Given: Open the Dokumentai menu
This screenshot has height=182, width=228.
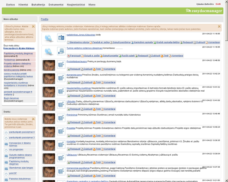Looking at the screenshot, I should click(56, 5).
